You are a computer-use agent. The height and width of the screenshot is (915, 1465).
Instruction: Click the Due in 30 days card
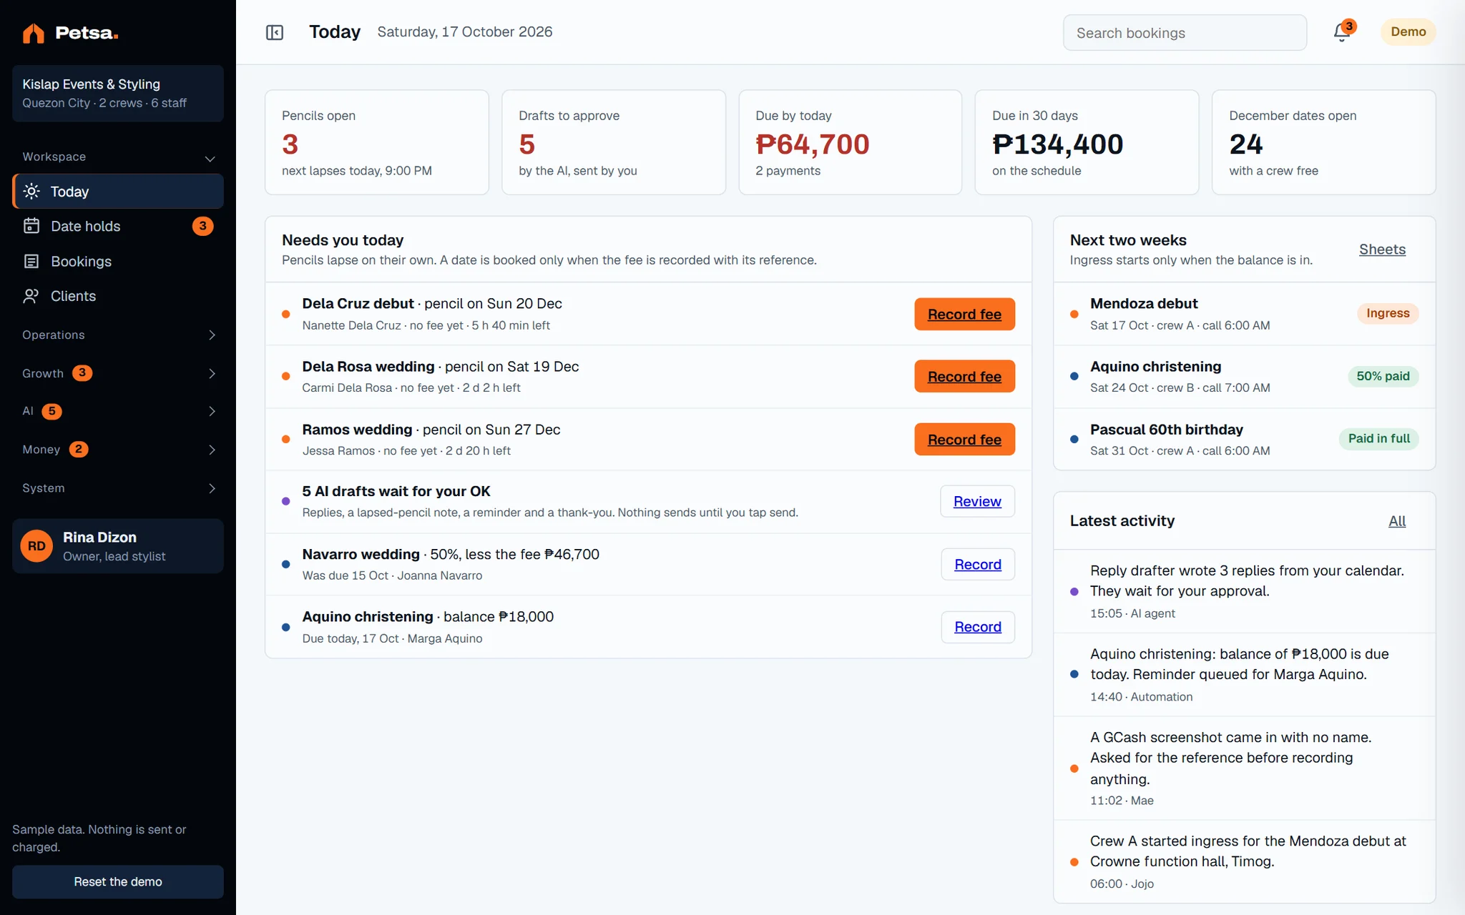point(1087,142)
